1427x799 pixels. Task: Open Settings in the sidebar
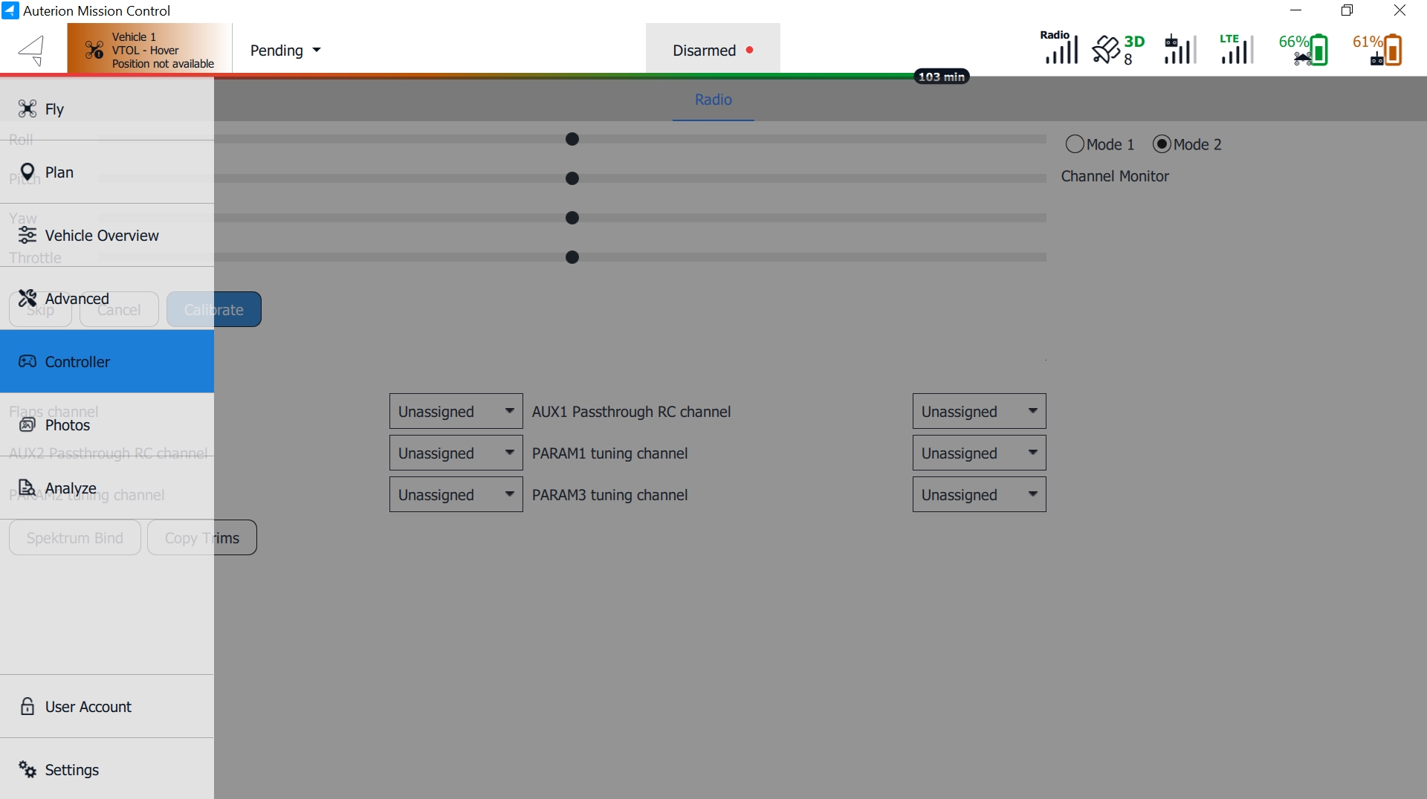[72, 770]
